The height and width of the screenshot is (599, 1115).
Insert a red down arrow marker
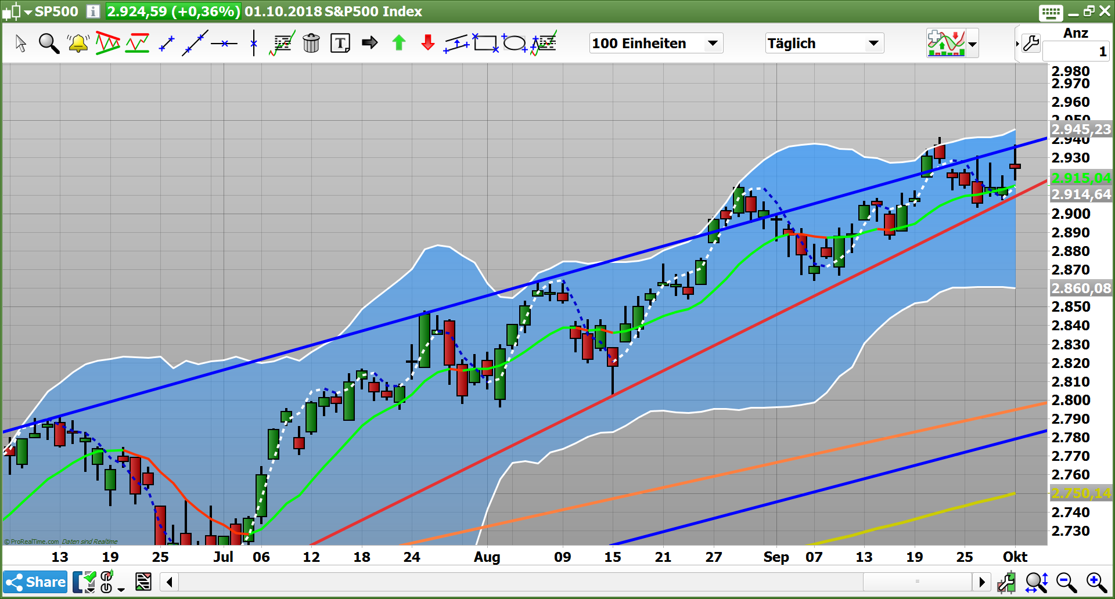tap(428, 43)
